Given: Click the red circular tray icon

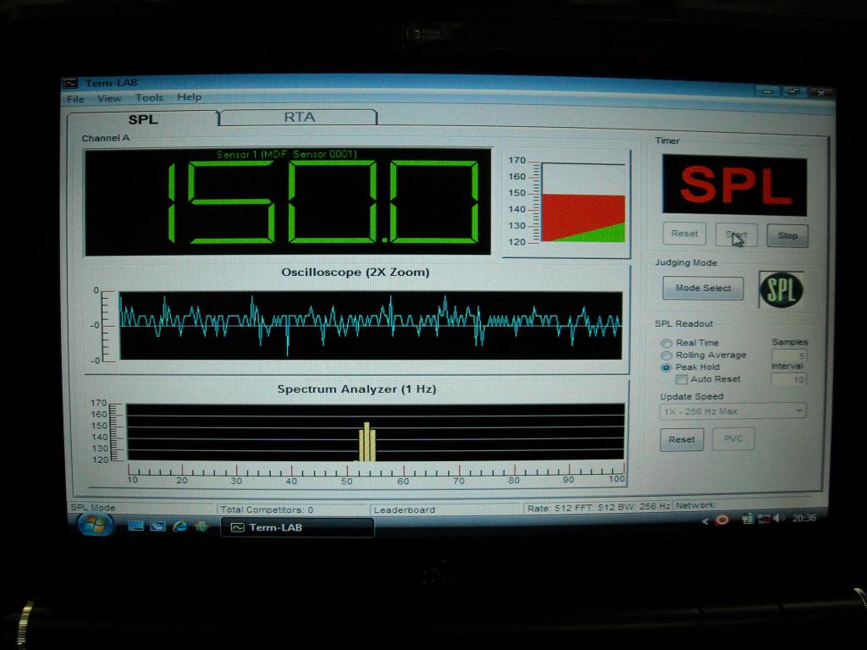Looking at the screenshot, I should pos(721,520).
